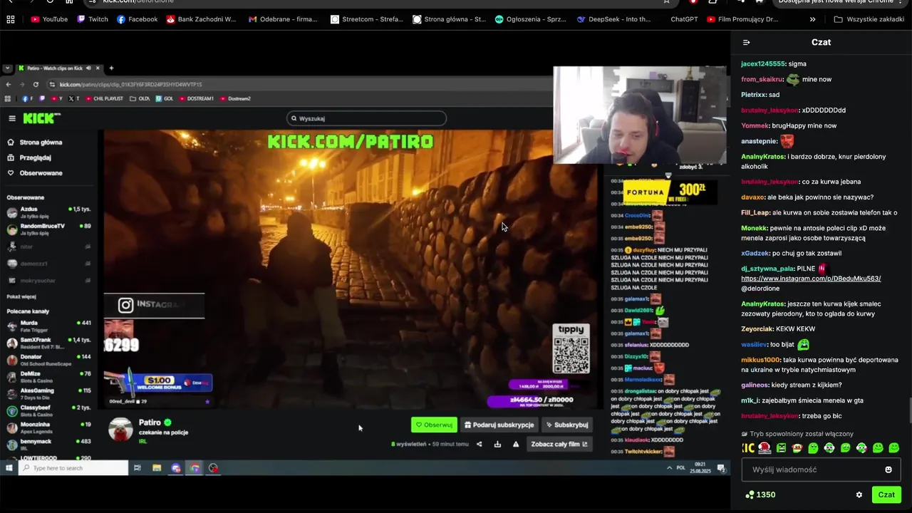
Task: Open the Facebook bookmark
Action: [x=137, y=19]
